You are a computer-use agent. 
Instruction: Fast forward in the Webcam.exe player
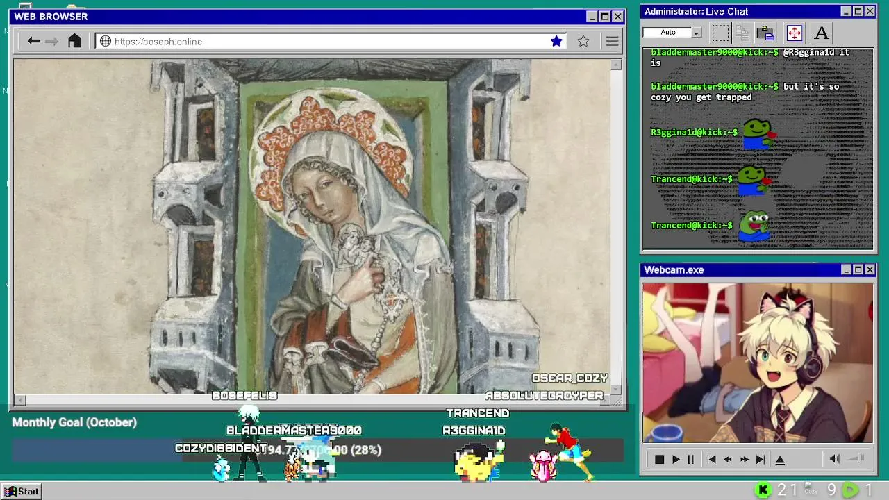744,459
